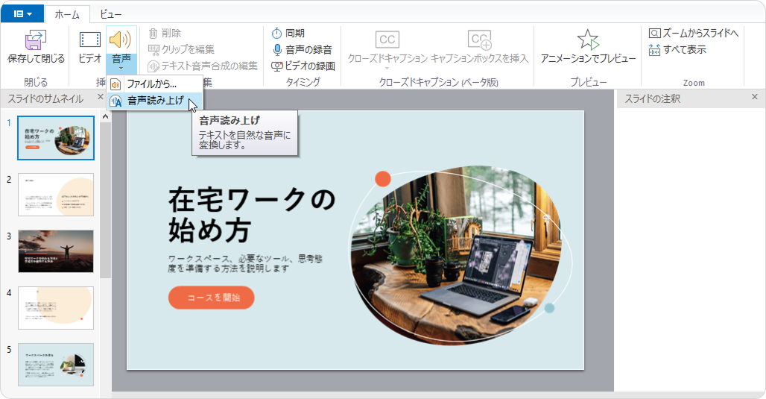Image resolution: width=766 pixels, height=399 pixels.
Task: Click the ビデオ film icon
Action: point(90,40)
